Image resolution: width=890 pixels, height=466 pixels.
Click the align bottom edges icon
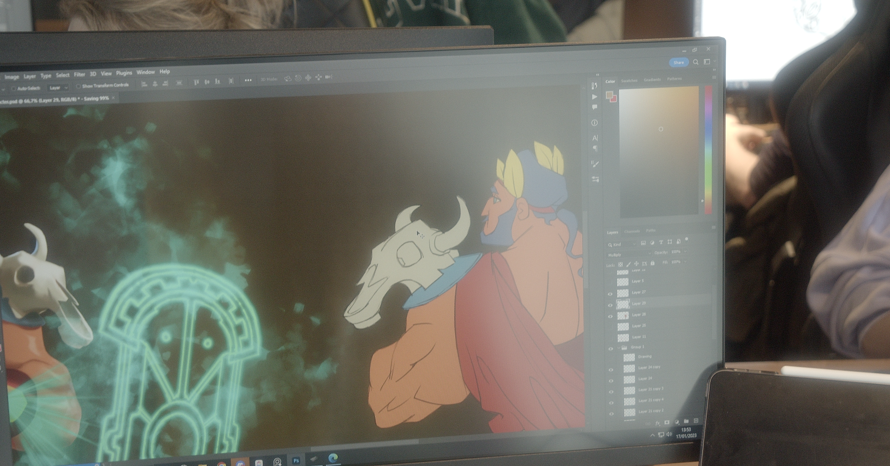pyautogui.click(x=218, y=81)
